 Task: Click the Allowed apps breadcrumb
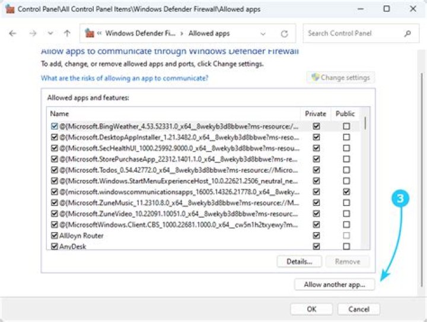tap(209, 33)
